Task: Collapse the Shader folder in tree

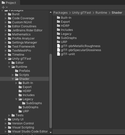Action: click(x=13, y=79)
